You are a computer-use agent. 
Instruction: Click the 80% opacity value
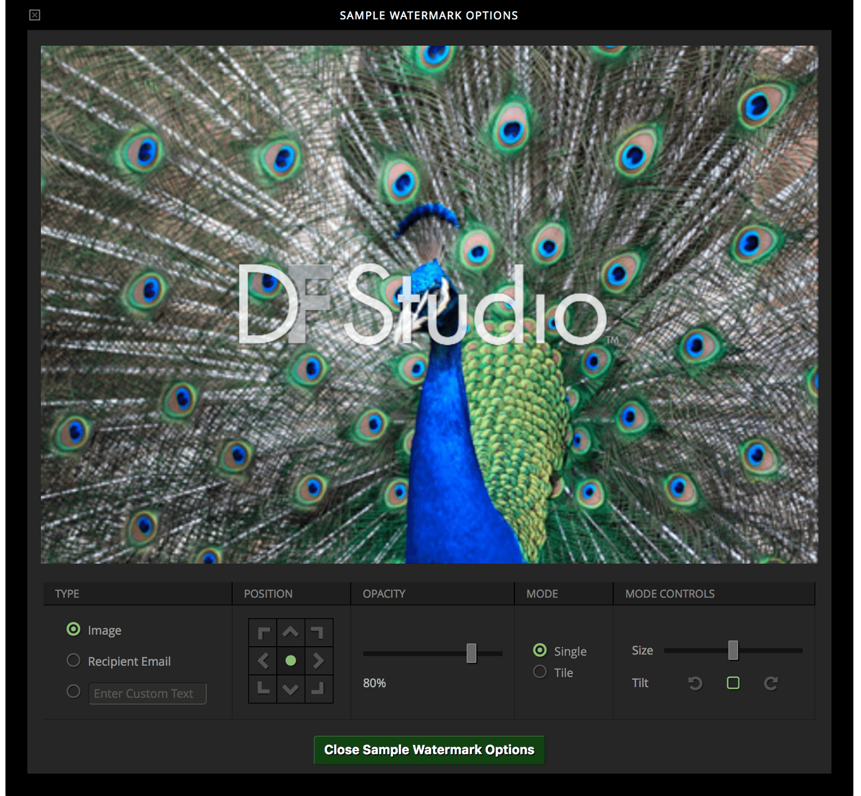[x=374, y=683]
